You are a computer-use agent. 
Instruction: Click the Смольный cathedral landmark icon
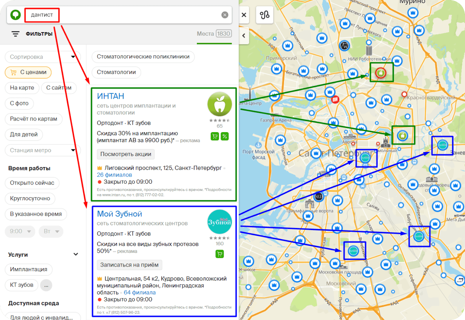pos(386,142)
